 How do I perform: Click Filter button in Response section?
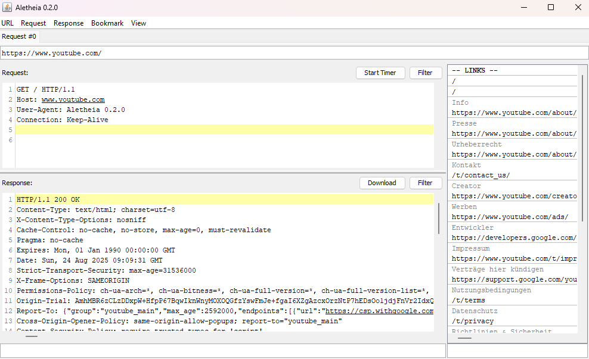425,183
